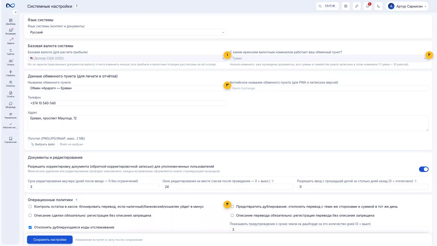This screenshot has height=246, width=437.
Task: Open the Доллар США base currency dropdown
Action: [127, 58]
